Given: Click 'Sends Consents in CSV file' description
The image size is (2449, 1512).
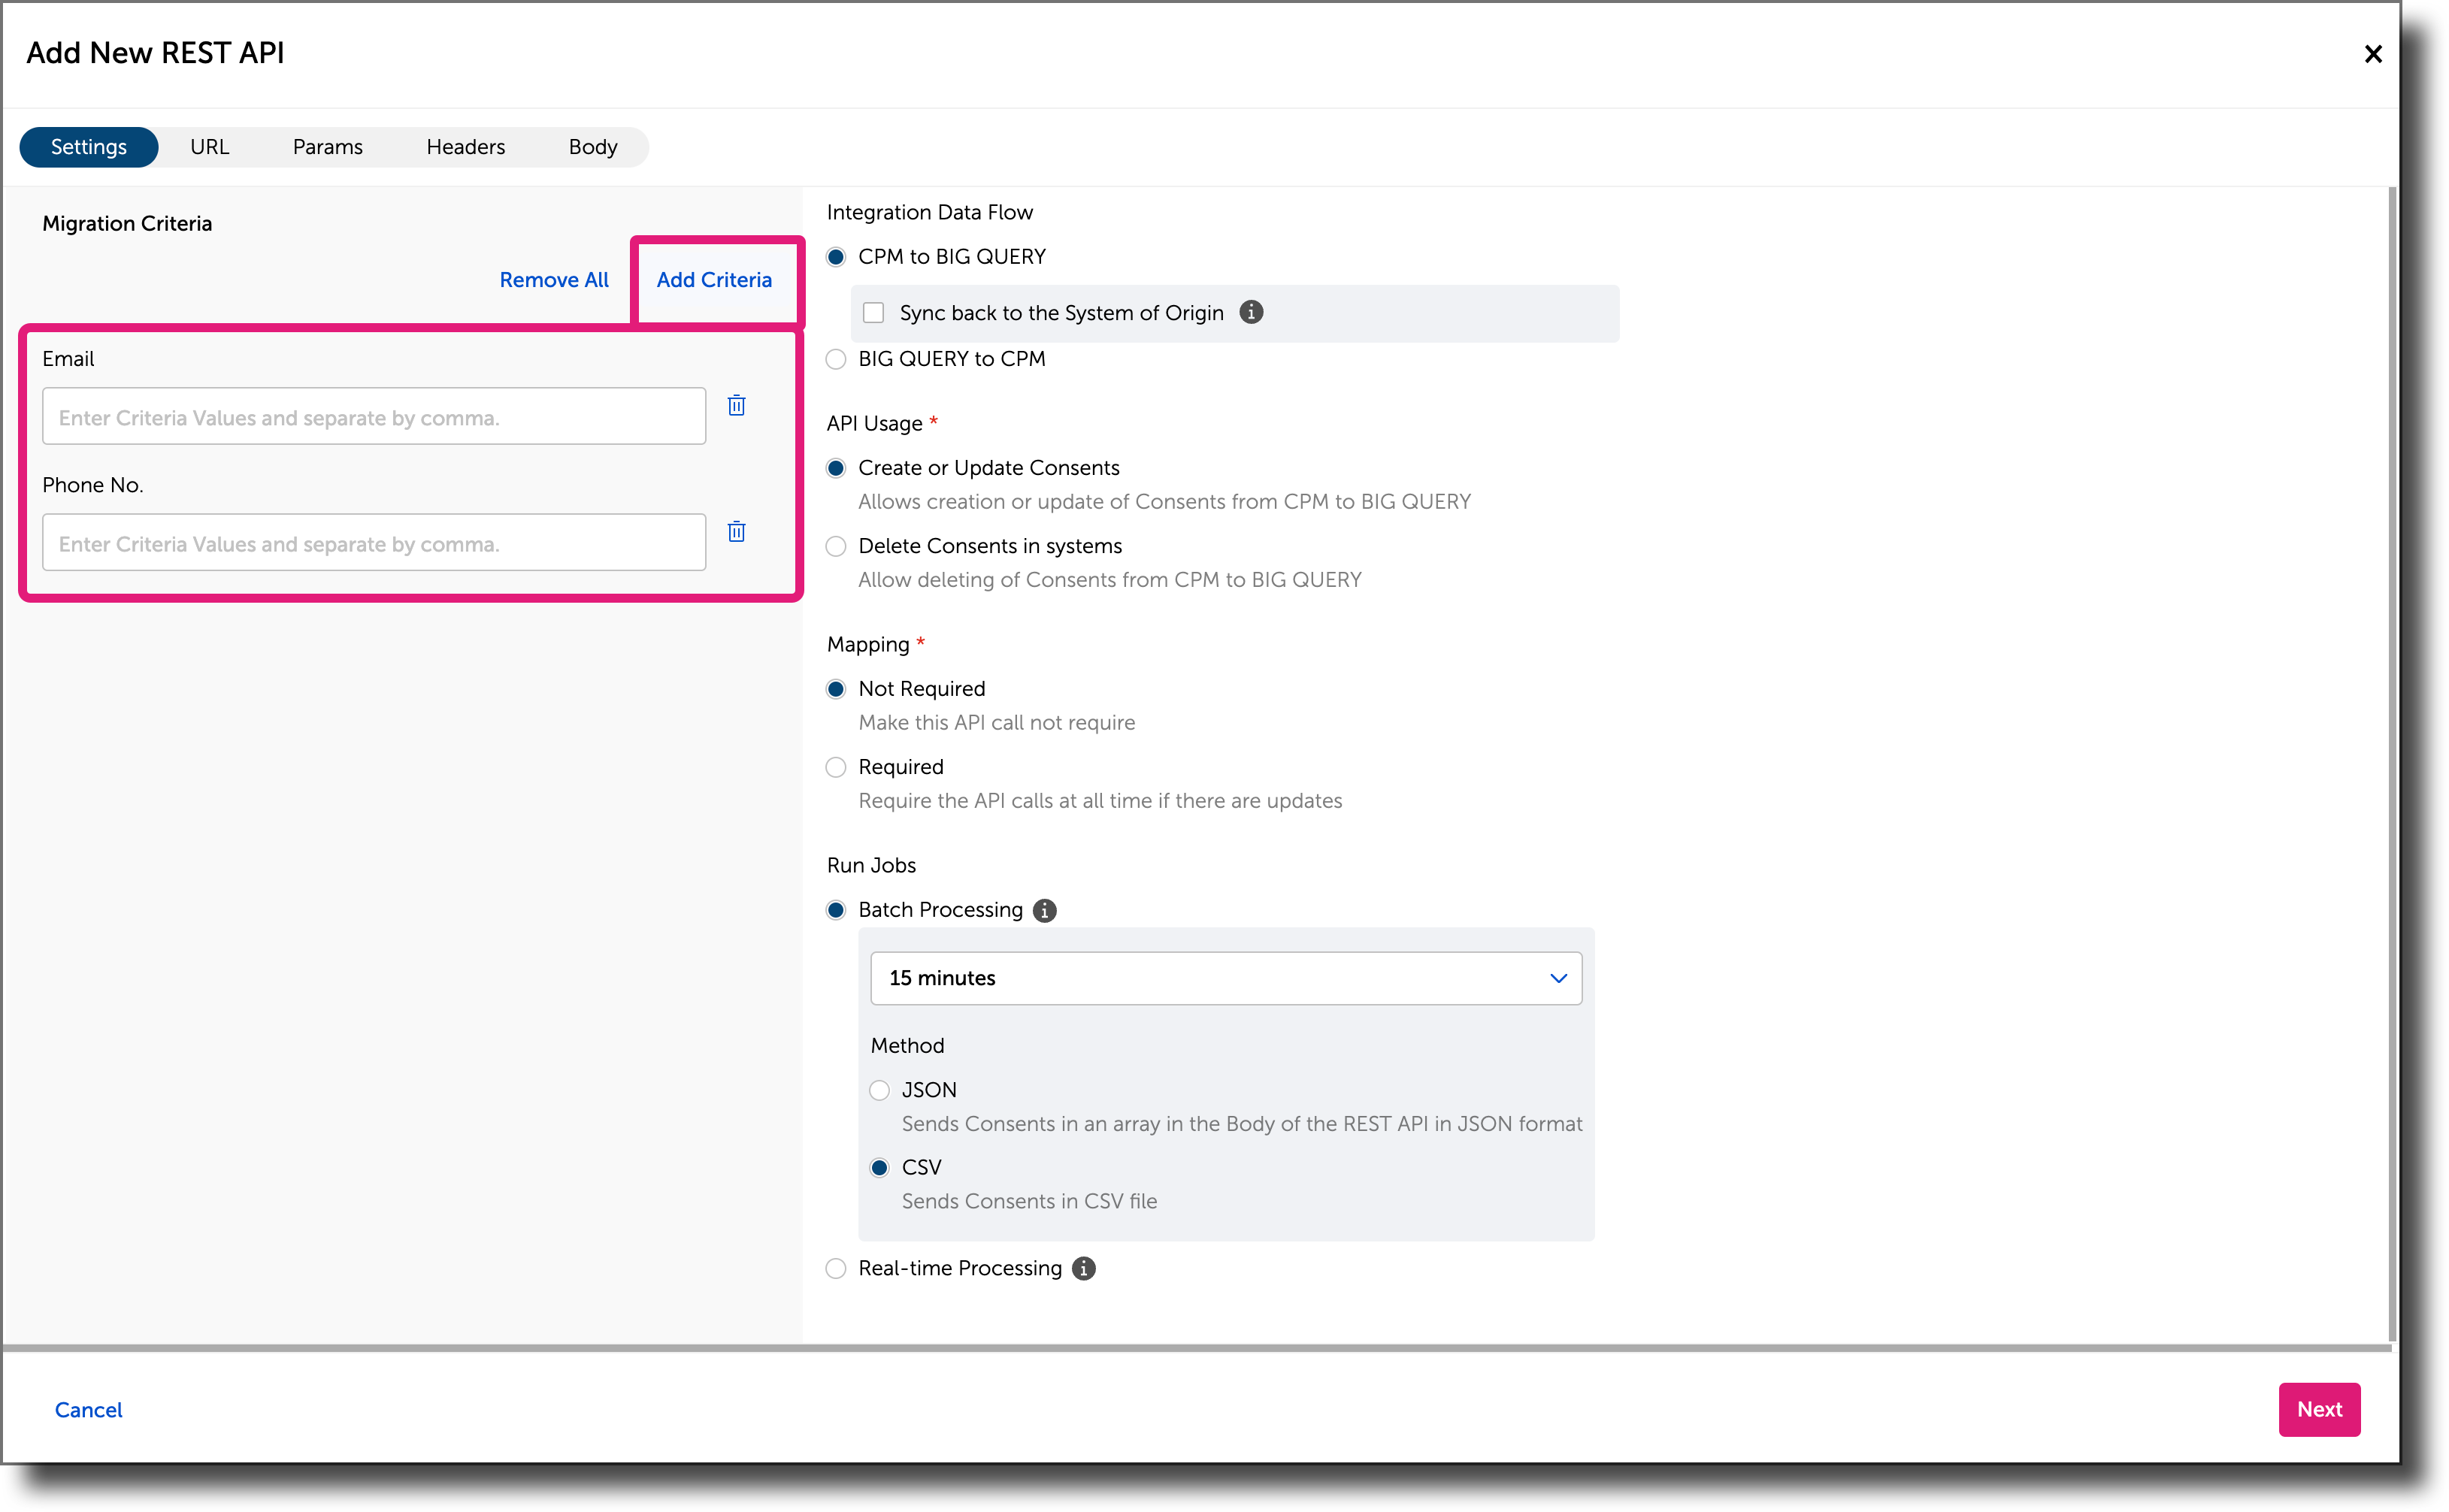Looking at the screenshot, I should [1030, 1202].
